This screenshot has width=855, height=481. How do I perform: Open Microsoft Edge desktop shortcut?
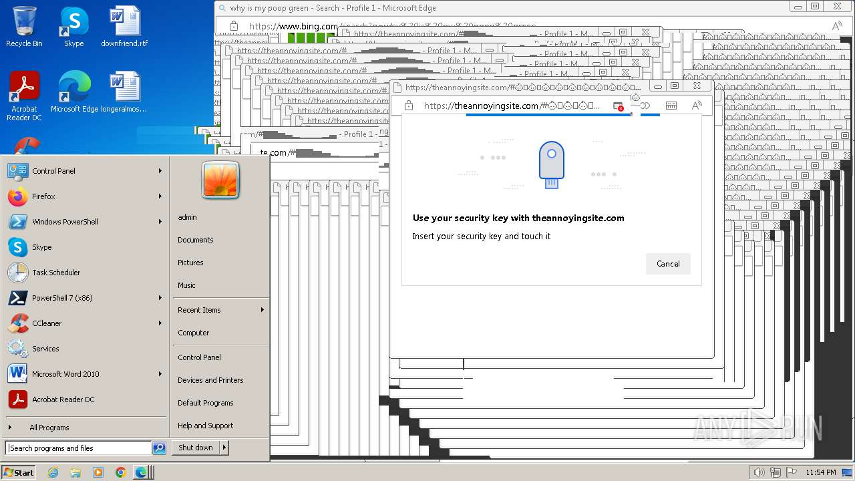tap(74, 92)
